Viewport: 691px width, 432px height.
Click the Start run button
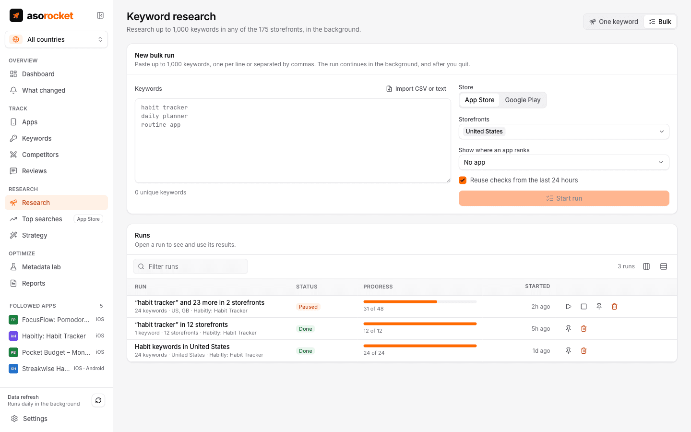564,198
